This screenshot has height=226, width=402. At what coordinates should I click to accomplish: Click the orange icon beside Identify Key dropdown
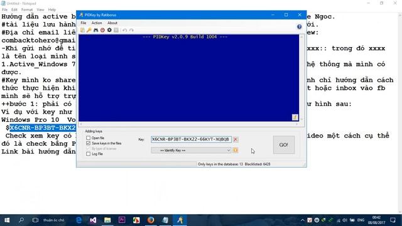(x=236, y=150)
